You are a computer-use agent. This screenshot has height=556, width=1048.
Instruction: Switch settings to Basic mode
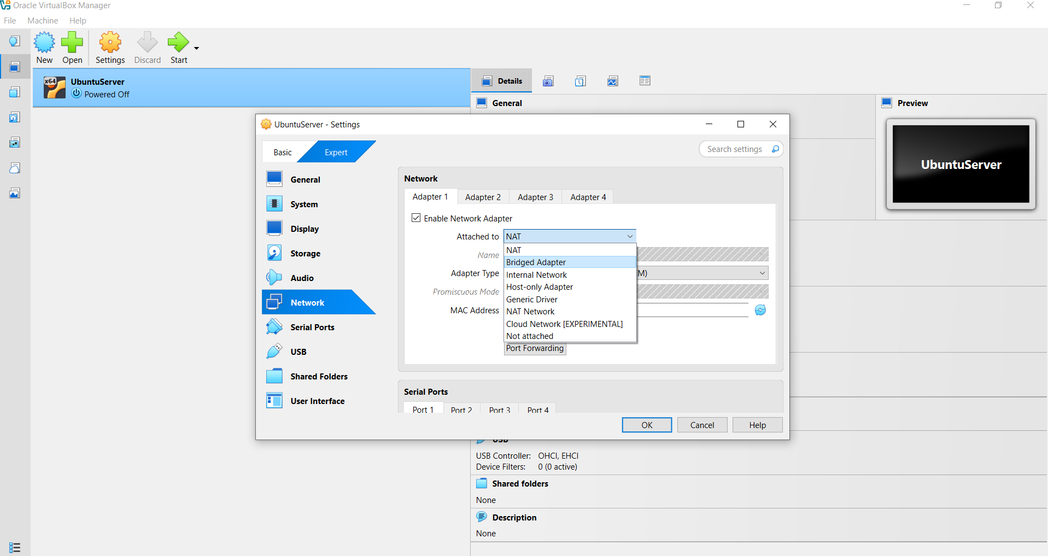tap(283, 152)
